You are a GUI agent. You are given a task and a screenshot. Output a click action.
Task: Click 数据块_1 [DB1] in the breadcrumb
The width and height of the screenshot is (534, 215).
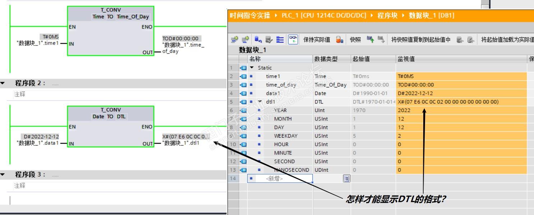coord(432,15)
